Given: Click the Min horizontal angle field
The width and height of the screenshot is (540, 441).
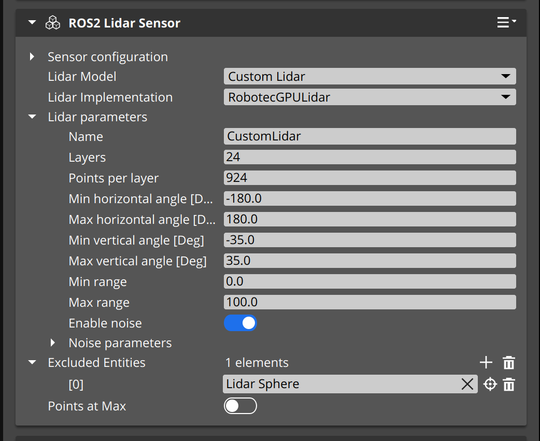Looking at the screenshot, I should pos(370,198).
